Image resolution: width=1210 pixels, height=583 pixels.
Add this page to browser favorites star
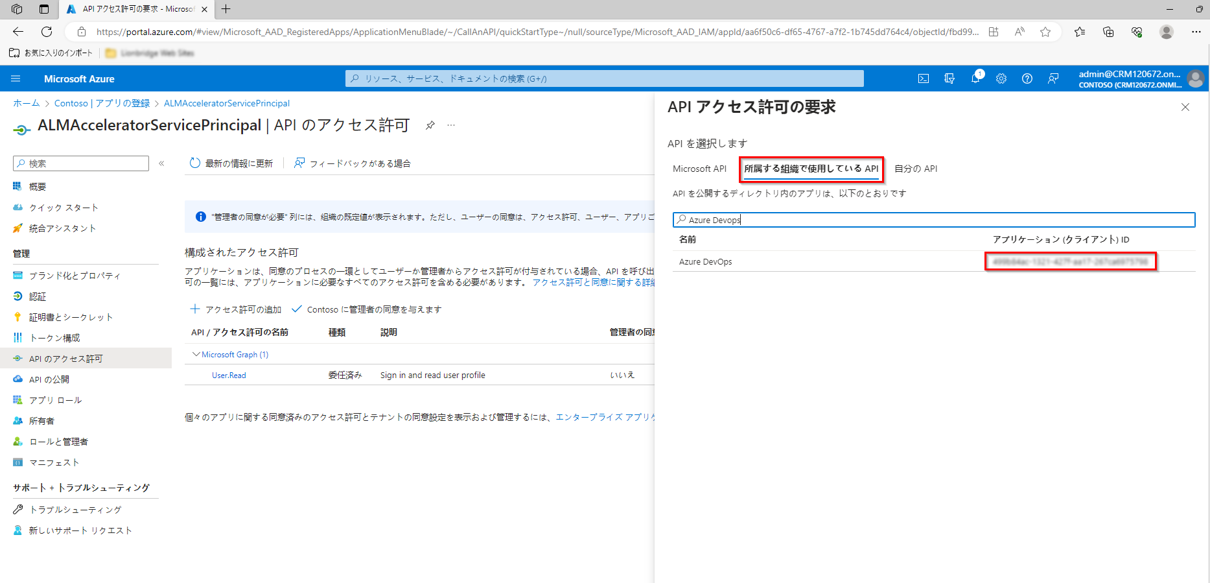[x=1045, y=32]
